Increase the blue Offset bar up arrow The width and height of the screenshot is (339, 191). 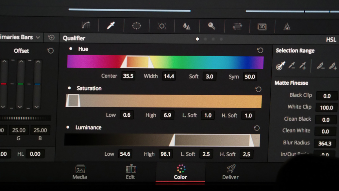[x=38, y=62]
